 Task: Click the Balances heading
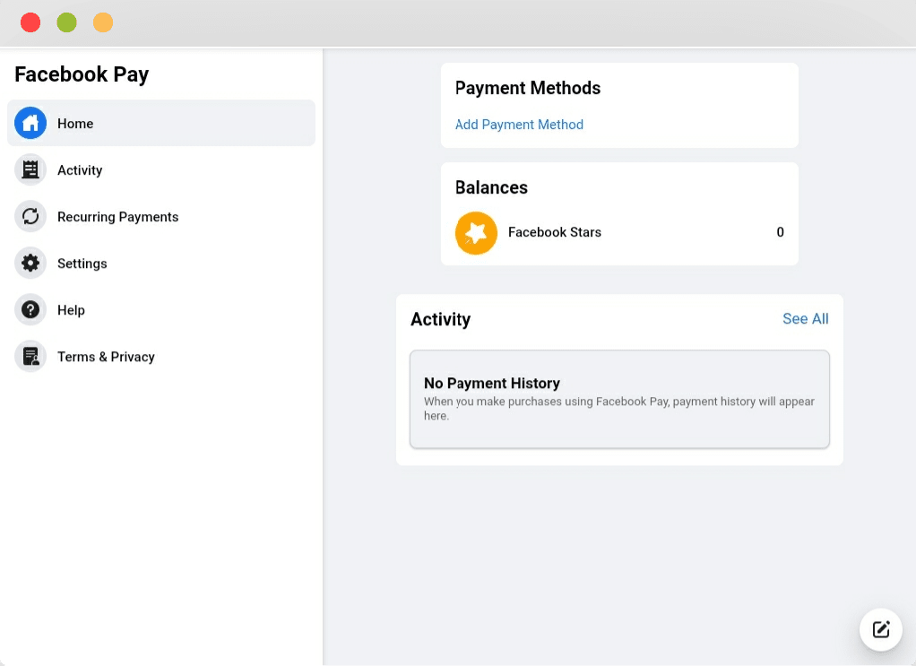pos(491,187)
